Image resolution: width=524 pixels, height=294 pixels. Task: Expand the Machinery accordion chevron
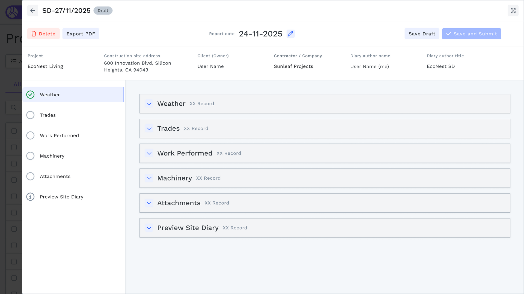click(149, 178)
